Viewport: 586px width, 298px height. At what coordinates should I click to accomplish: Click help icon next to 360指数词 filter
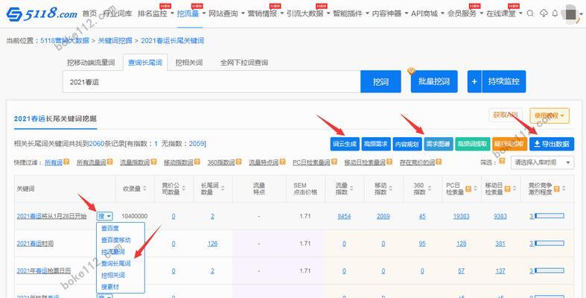pos(238,162)
